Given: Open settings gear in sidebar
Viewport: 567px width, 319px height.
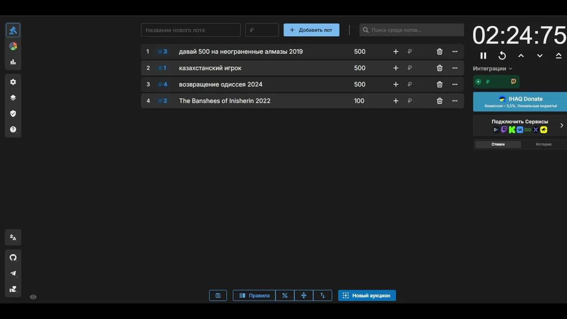Looking at the screenshot, I should 13,82.
